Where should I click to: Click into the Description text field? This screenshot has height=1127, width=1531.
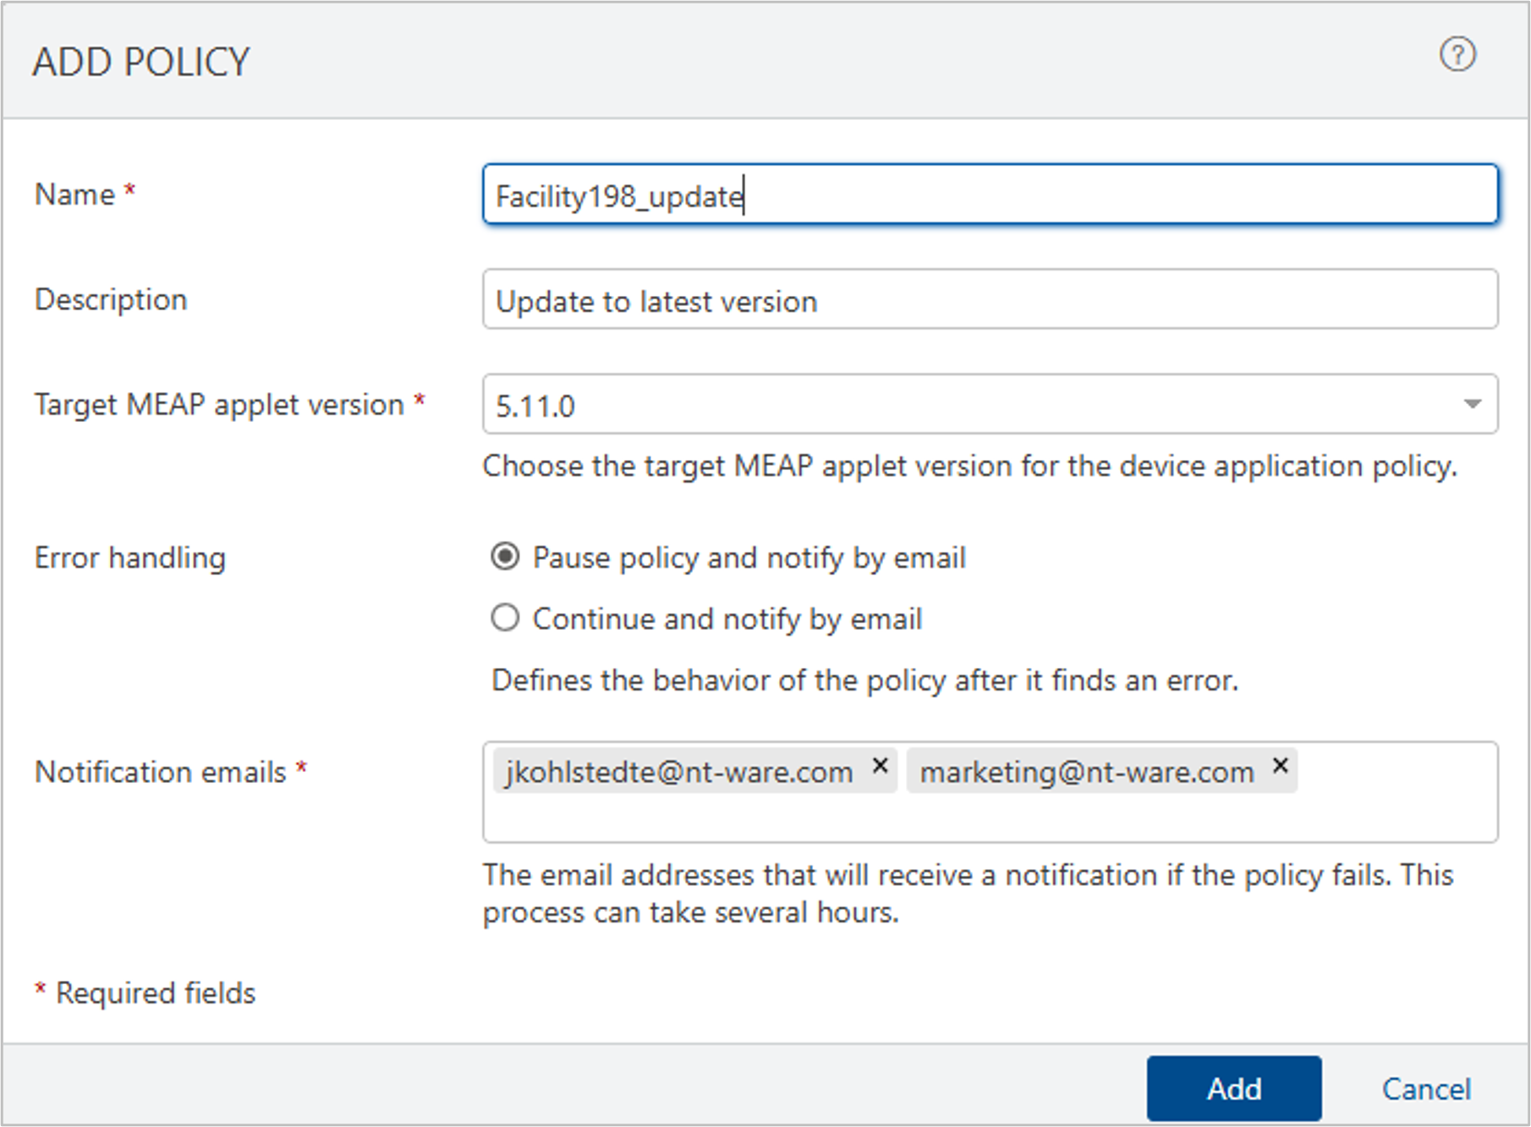(x=990, y=300)
